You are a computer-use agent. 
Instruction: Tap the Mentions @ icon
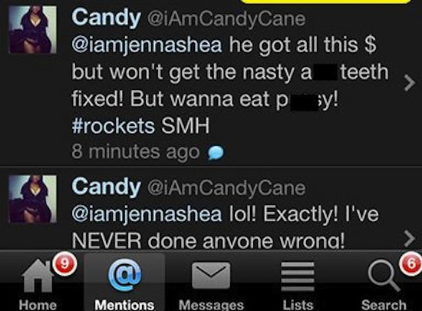tap(124, 275)
